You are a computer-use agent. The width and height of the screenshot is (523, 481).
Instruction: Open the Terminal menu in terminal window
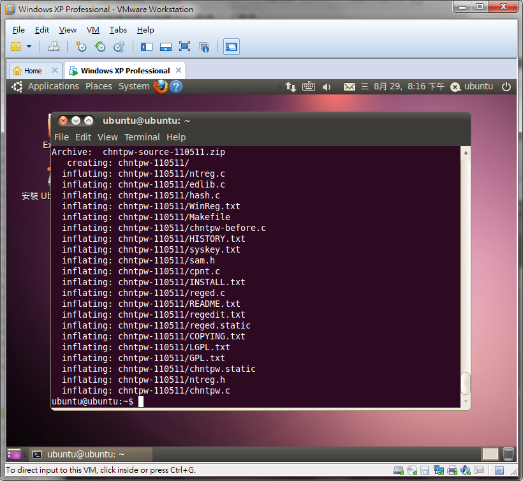(x=142, y=137)
